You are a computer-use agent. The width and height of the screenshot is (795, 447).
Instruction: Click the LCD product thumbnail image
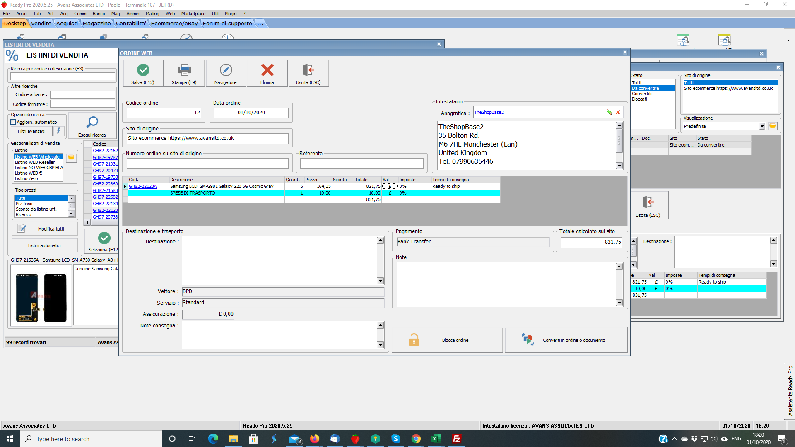coord(41,295)
